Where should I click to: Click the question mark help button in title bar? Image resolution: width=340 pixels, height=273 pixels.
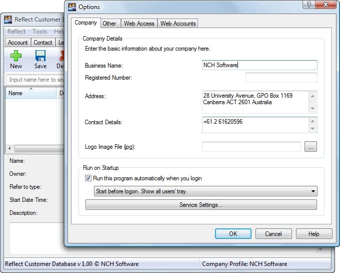309,5
